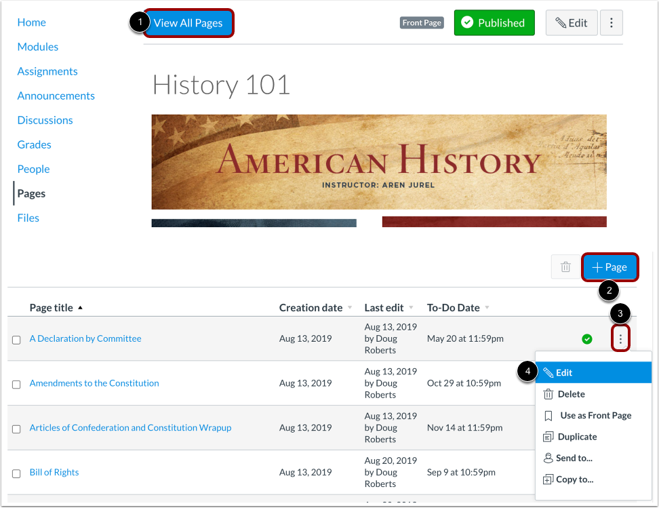Open Announcements in course navigation
The width and height of the screenshot is (659, 508).
56,96
